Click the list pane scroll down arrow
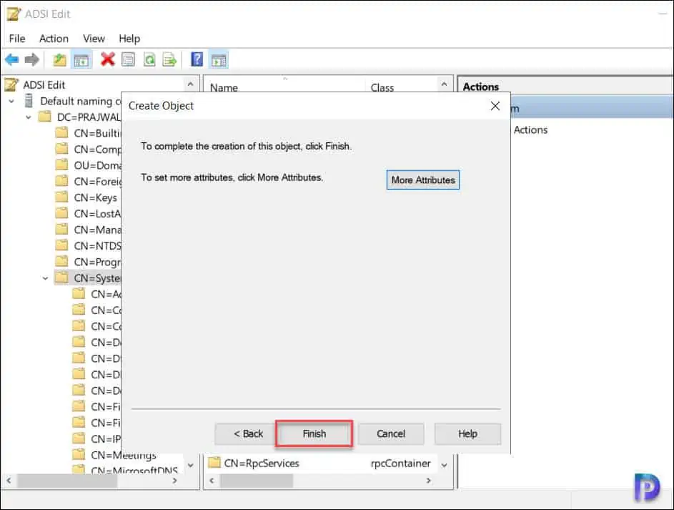 pos(444,465)
